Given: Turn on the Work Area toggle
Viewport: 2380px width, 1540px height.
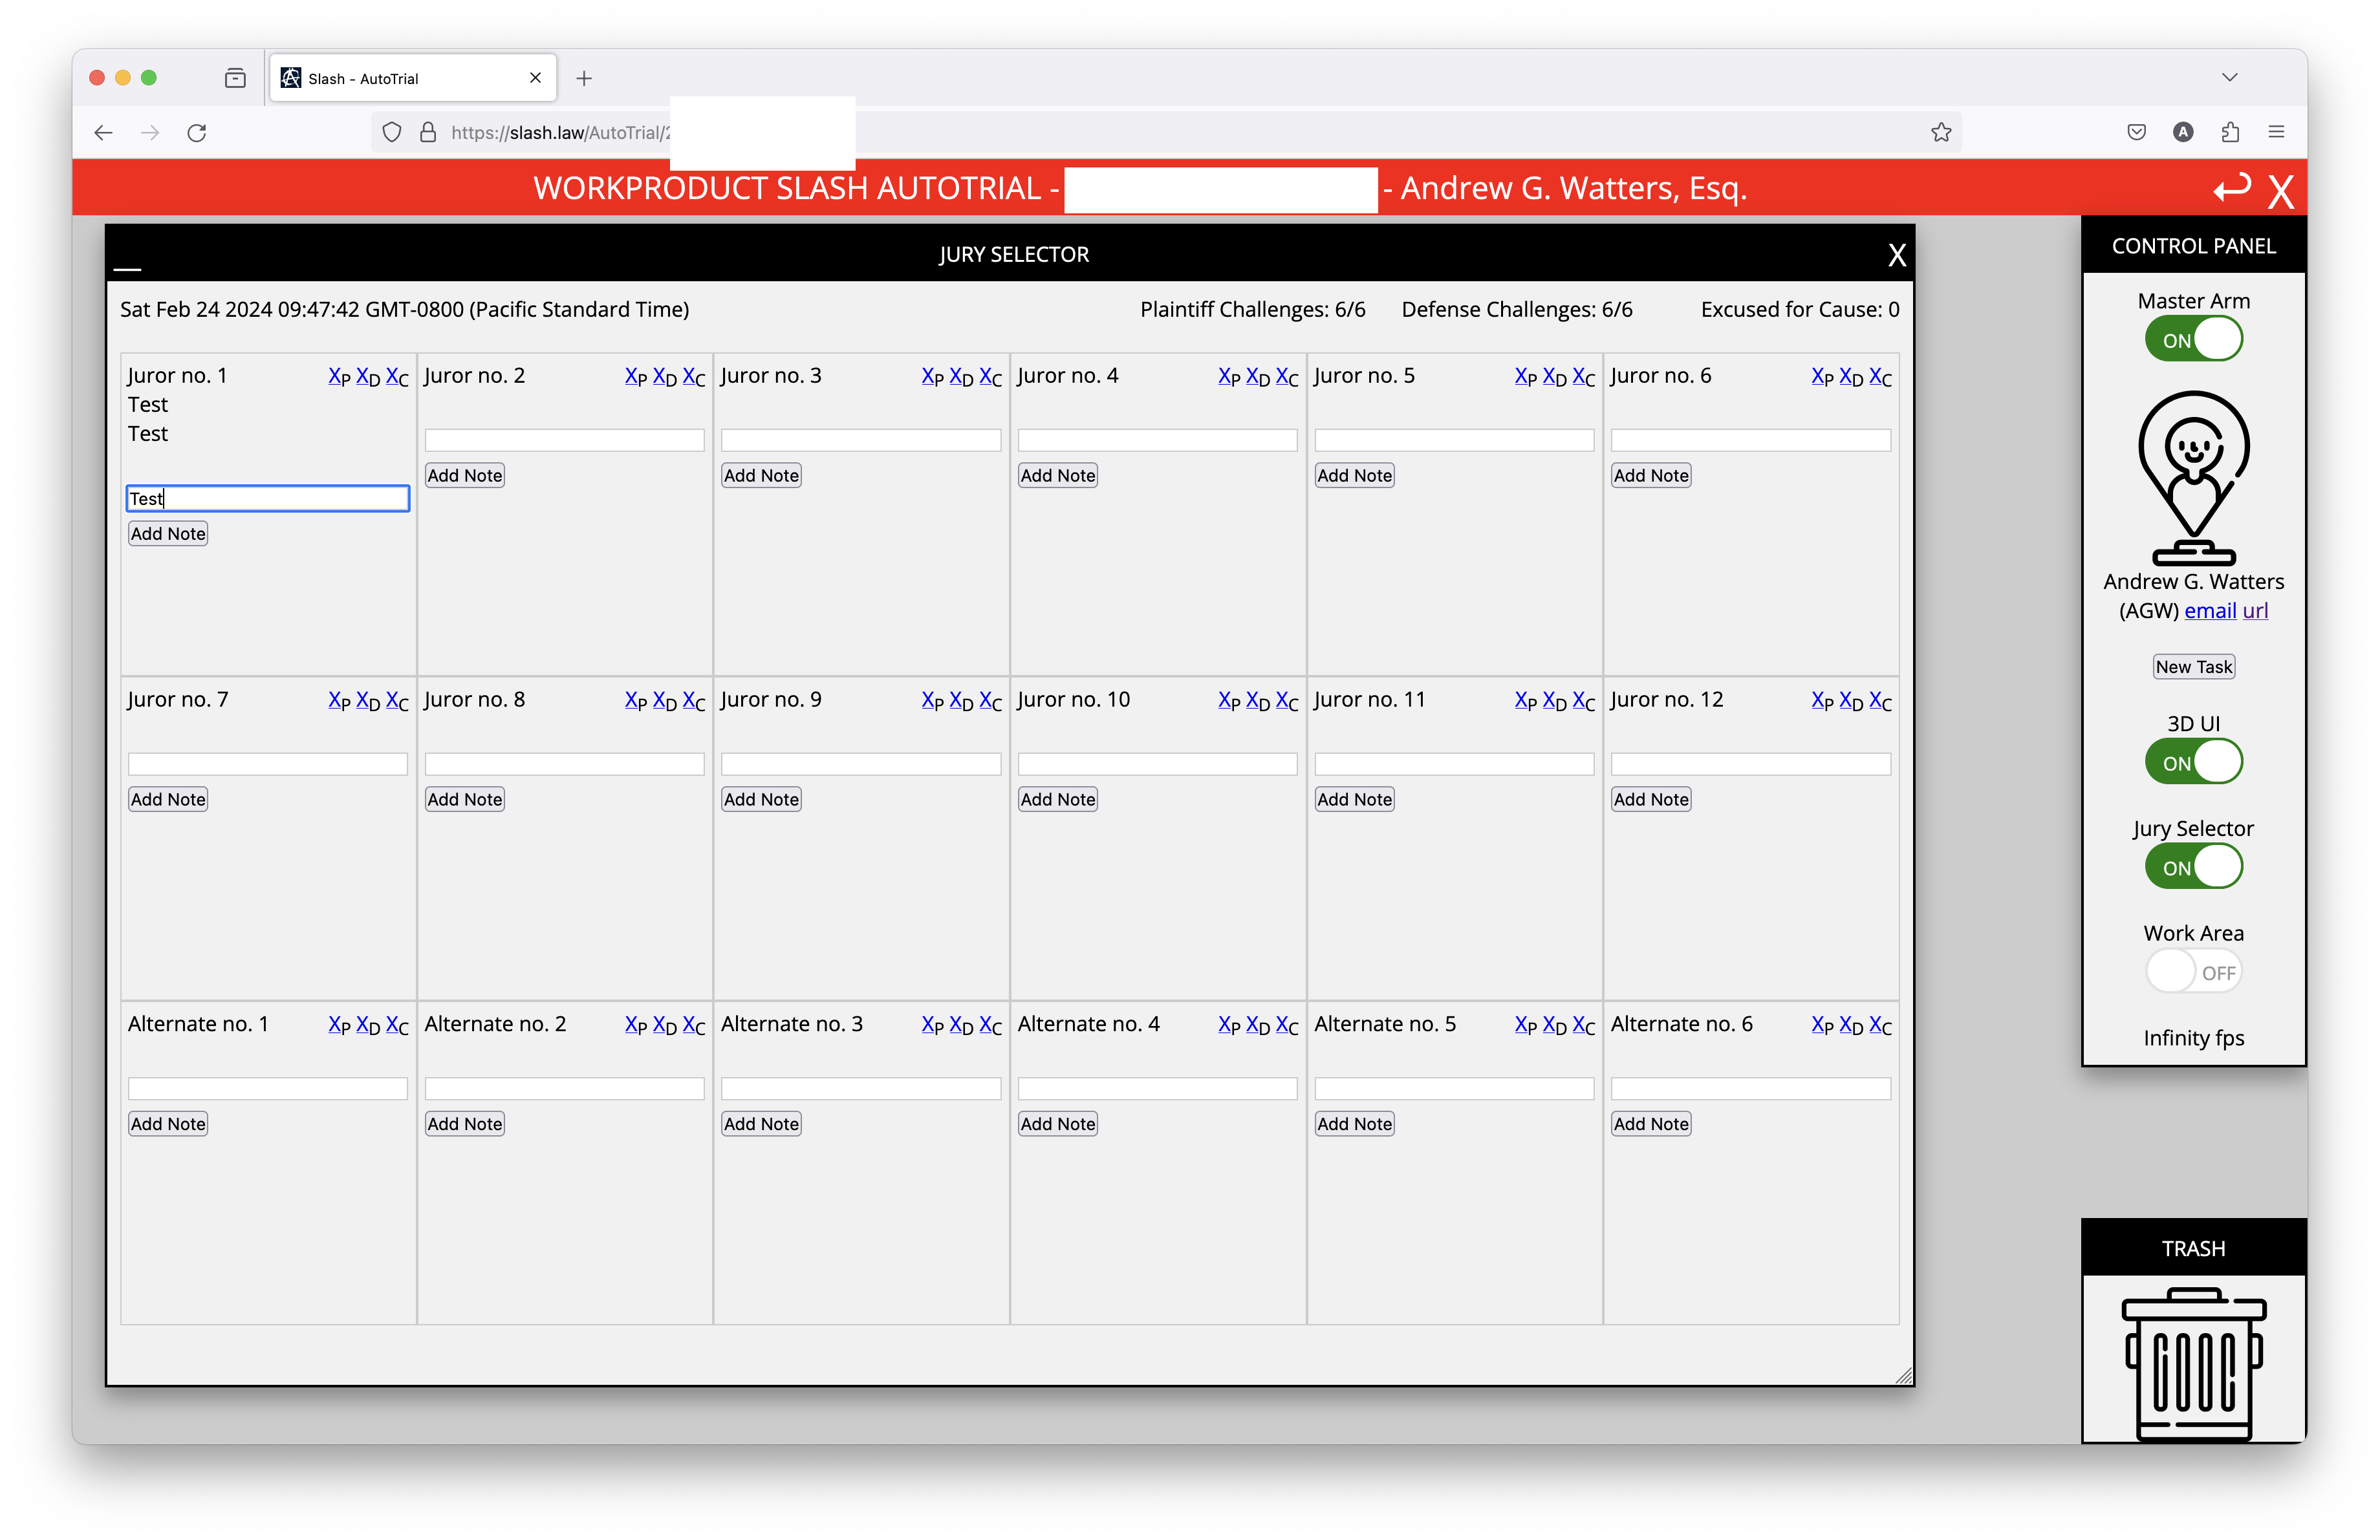Looking at the screenshot, I should coord(2193,971).
